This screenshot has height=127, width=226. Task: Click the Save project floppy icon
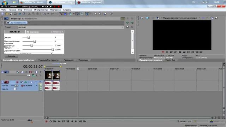coord(11,14)
